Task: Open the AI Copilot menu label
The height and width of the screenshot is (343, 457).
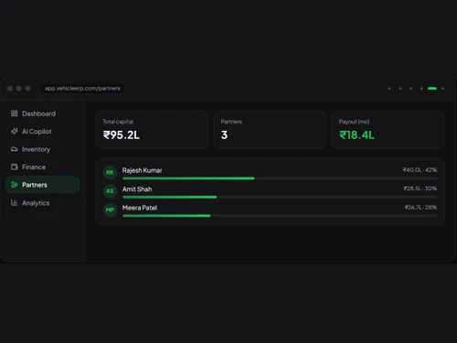Action: tap(37, 132)
